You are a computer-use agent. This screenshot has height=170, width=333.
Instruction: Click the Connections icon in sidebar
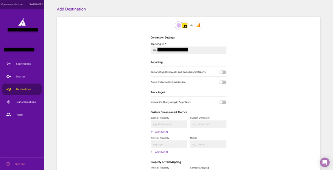tap(9, 64)
